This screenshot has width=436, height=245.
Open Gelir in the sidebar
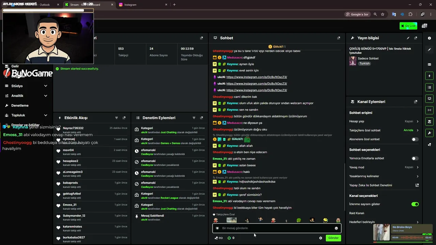[x=15, y=66]
